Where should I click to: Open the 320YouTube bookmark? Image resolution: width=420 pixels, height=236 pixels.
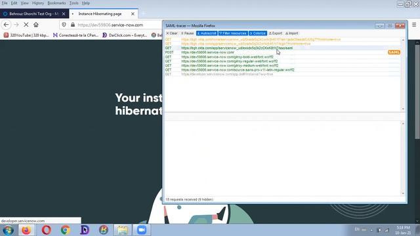(26, 35)
